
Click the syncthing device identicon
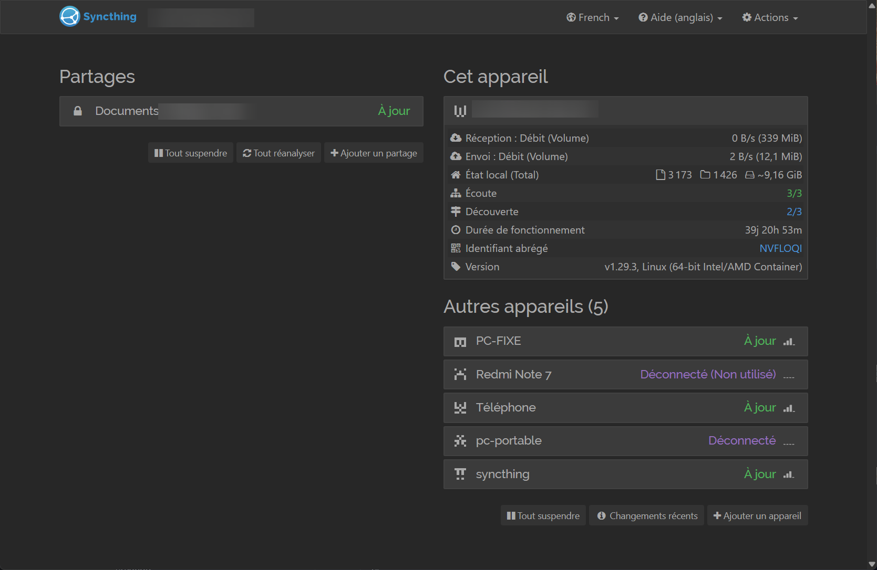(x=460, y=474)
